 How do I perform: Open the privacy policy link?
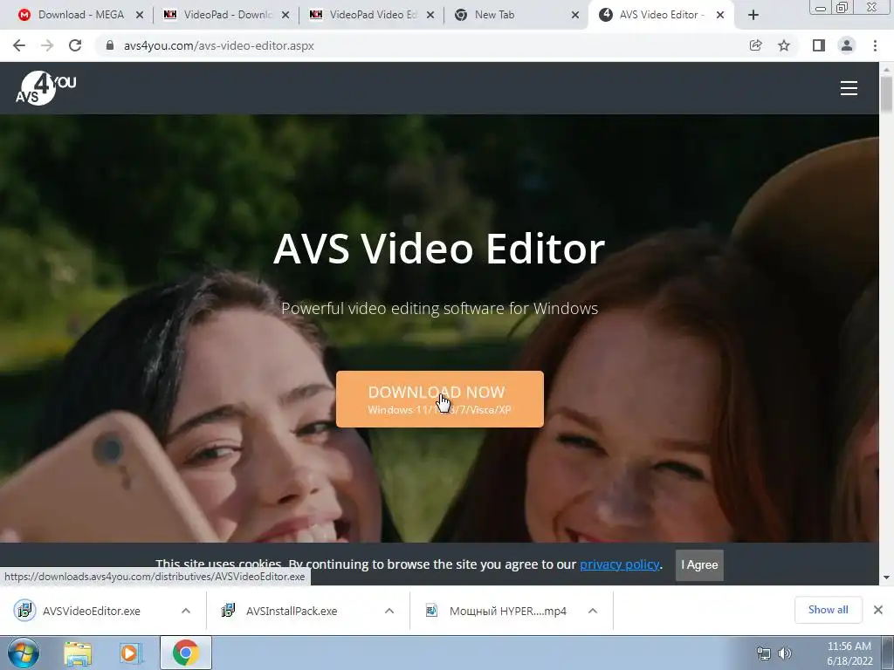click(619, 564)
